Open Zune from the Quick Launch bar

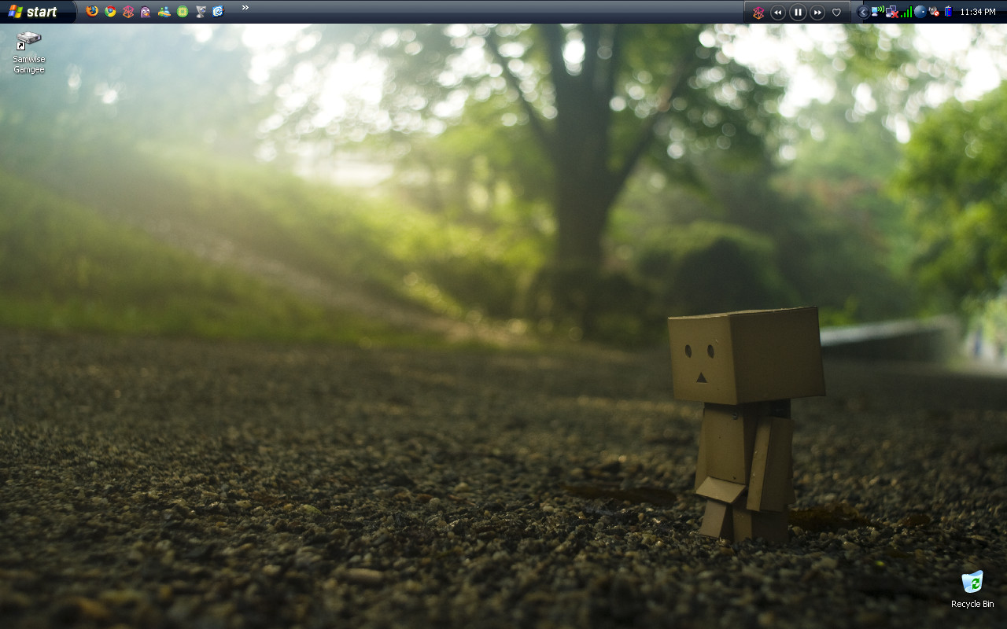[128, 11]
